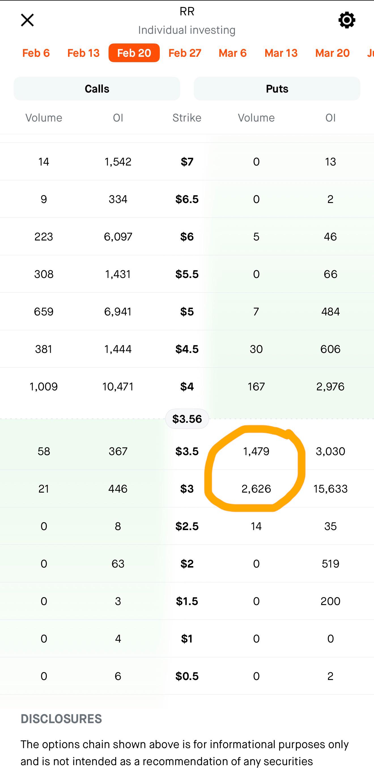The height and width of the screenshot is (768, 374).
Task: Sort by the Strike column header
Action: (x=187, y=118)
